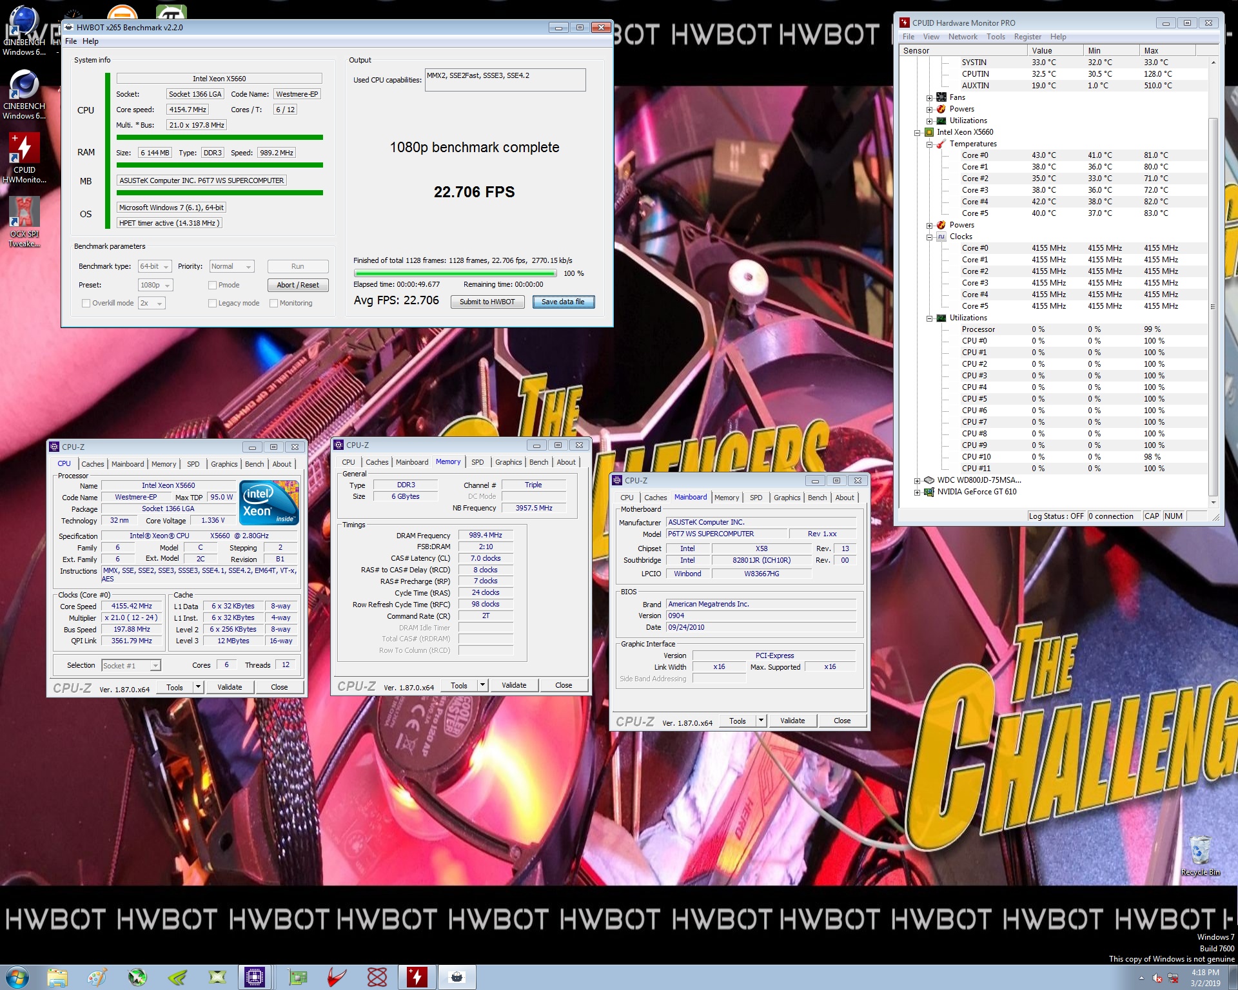Enable the Overkill mode checkbox
Screen dimensions: 1238x990
click(x=86, y=303)
